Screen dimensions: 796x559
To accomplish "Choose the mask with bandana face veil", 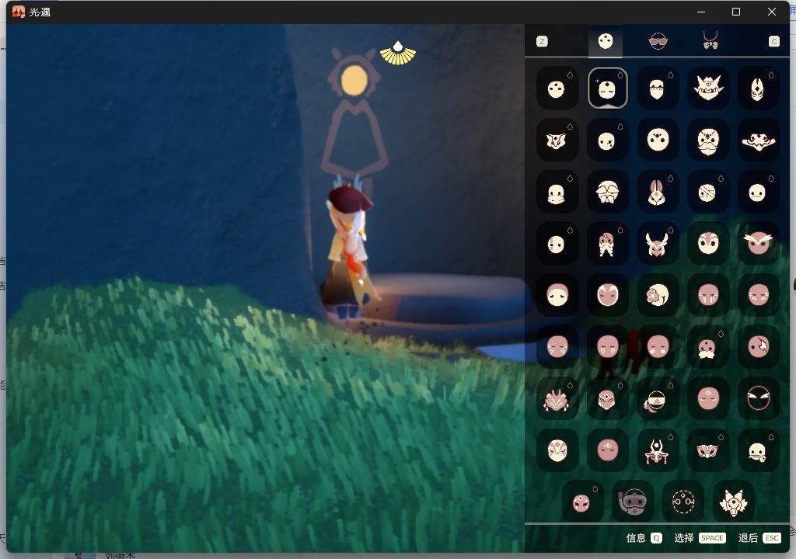I will point(657,89).
